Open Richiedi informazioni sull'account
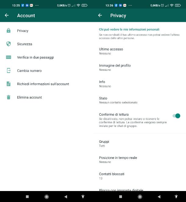 coord(46,84)
